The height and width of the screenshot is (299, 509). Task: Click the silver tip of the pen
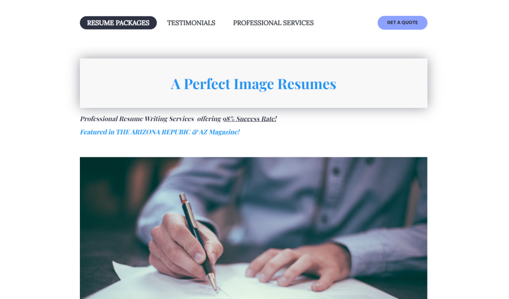pyautogui.click(x=213, y=282)
